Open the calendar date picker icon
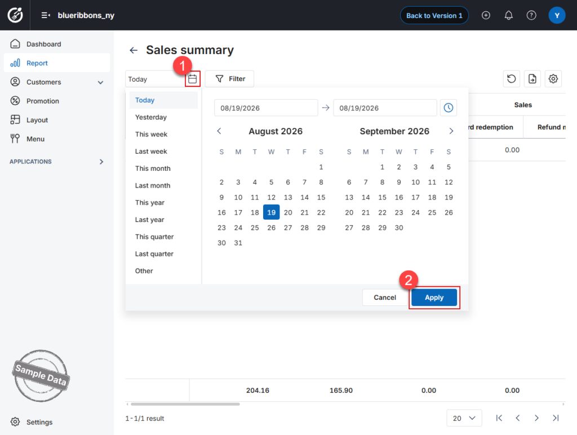Screen dimensions: 577x435 click(193, 79)
